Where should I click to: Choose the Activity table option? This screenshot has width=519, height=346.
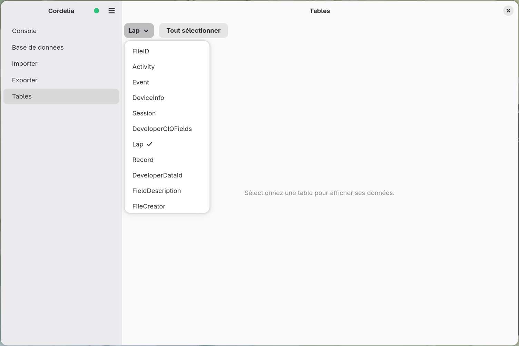point(167,67)
